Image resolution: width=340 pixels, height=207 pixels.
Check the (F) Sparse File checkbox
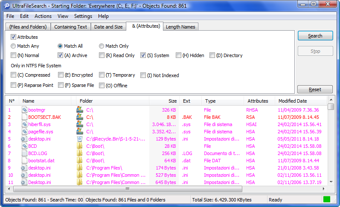61,85
